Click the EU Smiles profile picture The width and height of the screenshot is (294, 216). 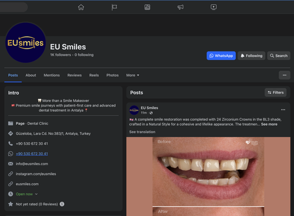(x=25, y=43)
